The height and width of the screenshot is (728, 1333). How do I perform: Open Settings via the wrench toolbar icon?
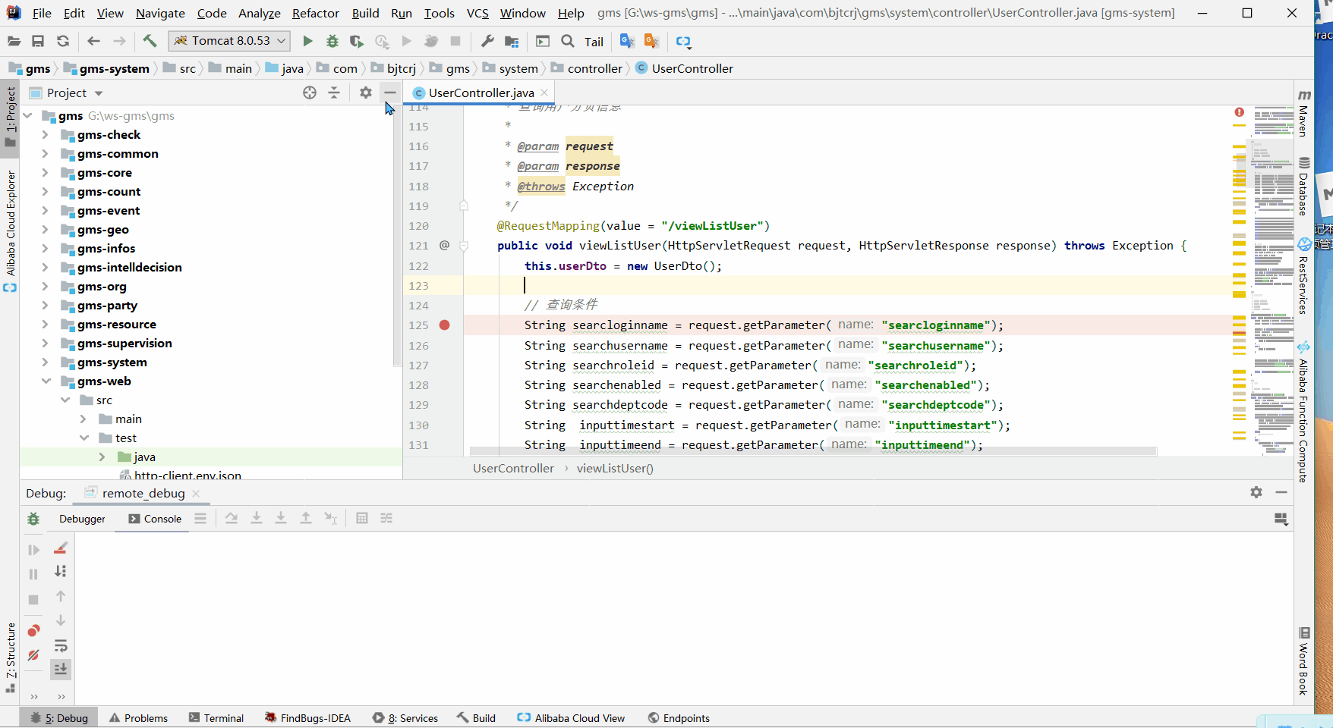[x=487, y=41]
